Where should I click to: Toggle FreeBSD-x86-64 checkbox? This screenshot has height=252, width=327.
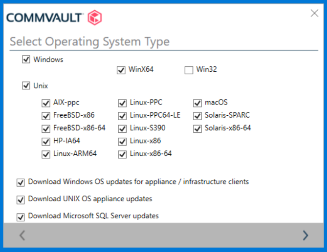tap(46, 128)
